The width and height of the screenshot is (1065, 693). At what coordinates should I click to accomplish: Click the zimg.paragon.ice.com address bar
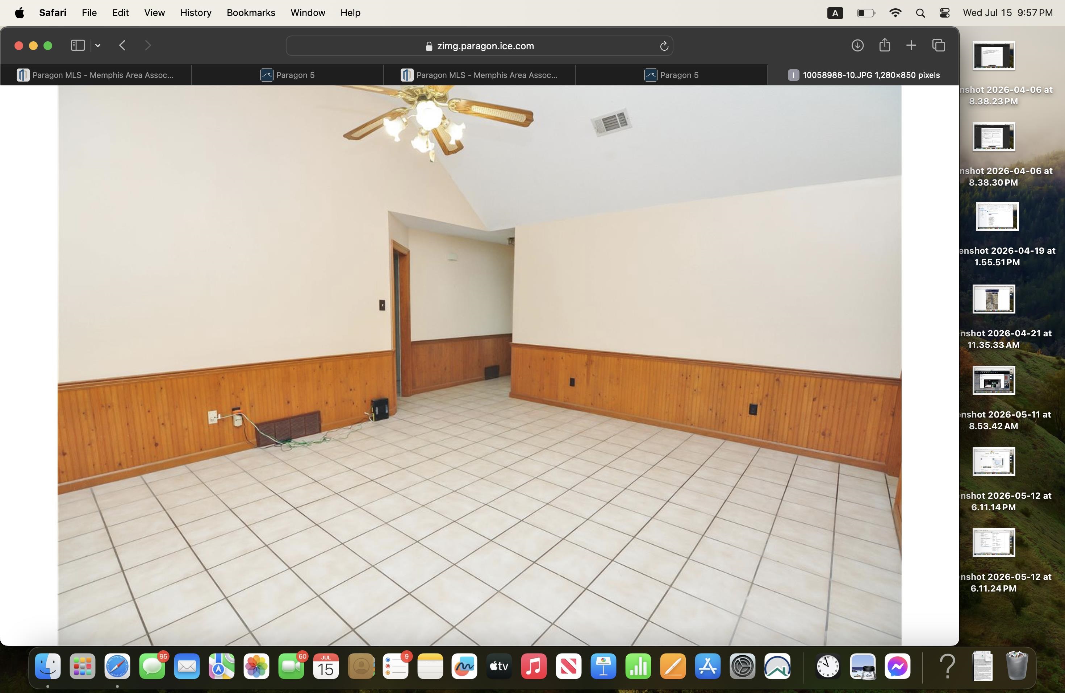479,46
